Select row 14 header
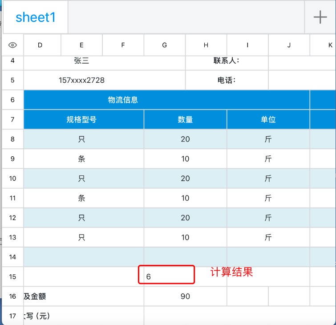Viewport: 336px width, 325px height. (12, 257)
